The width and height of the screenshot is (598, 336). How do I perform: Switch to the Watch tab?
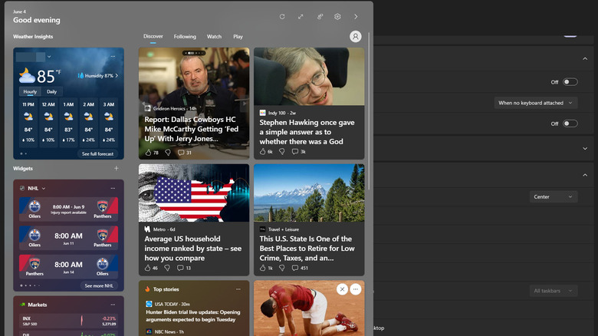[214, 36]
